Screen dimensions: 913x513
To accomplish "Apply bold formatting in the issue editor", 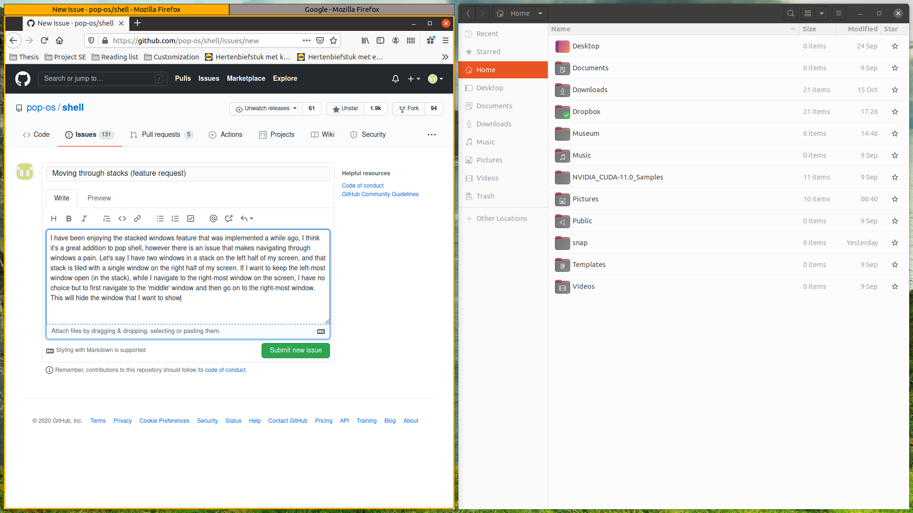I will pyautogui.click(x=68, y=218).
